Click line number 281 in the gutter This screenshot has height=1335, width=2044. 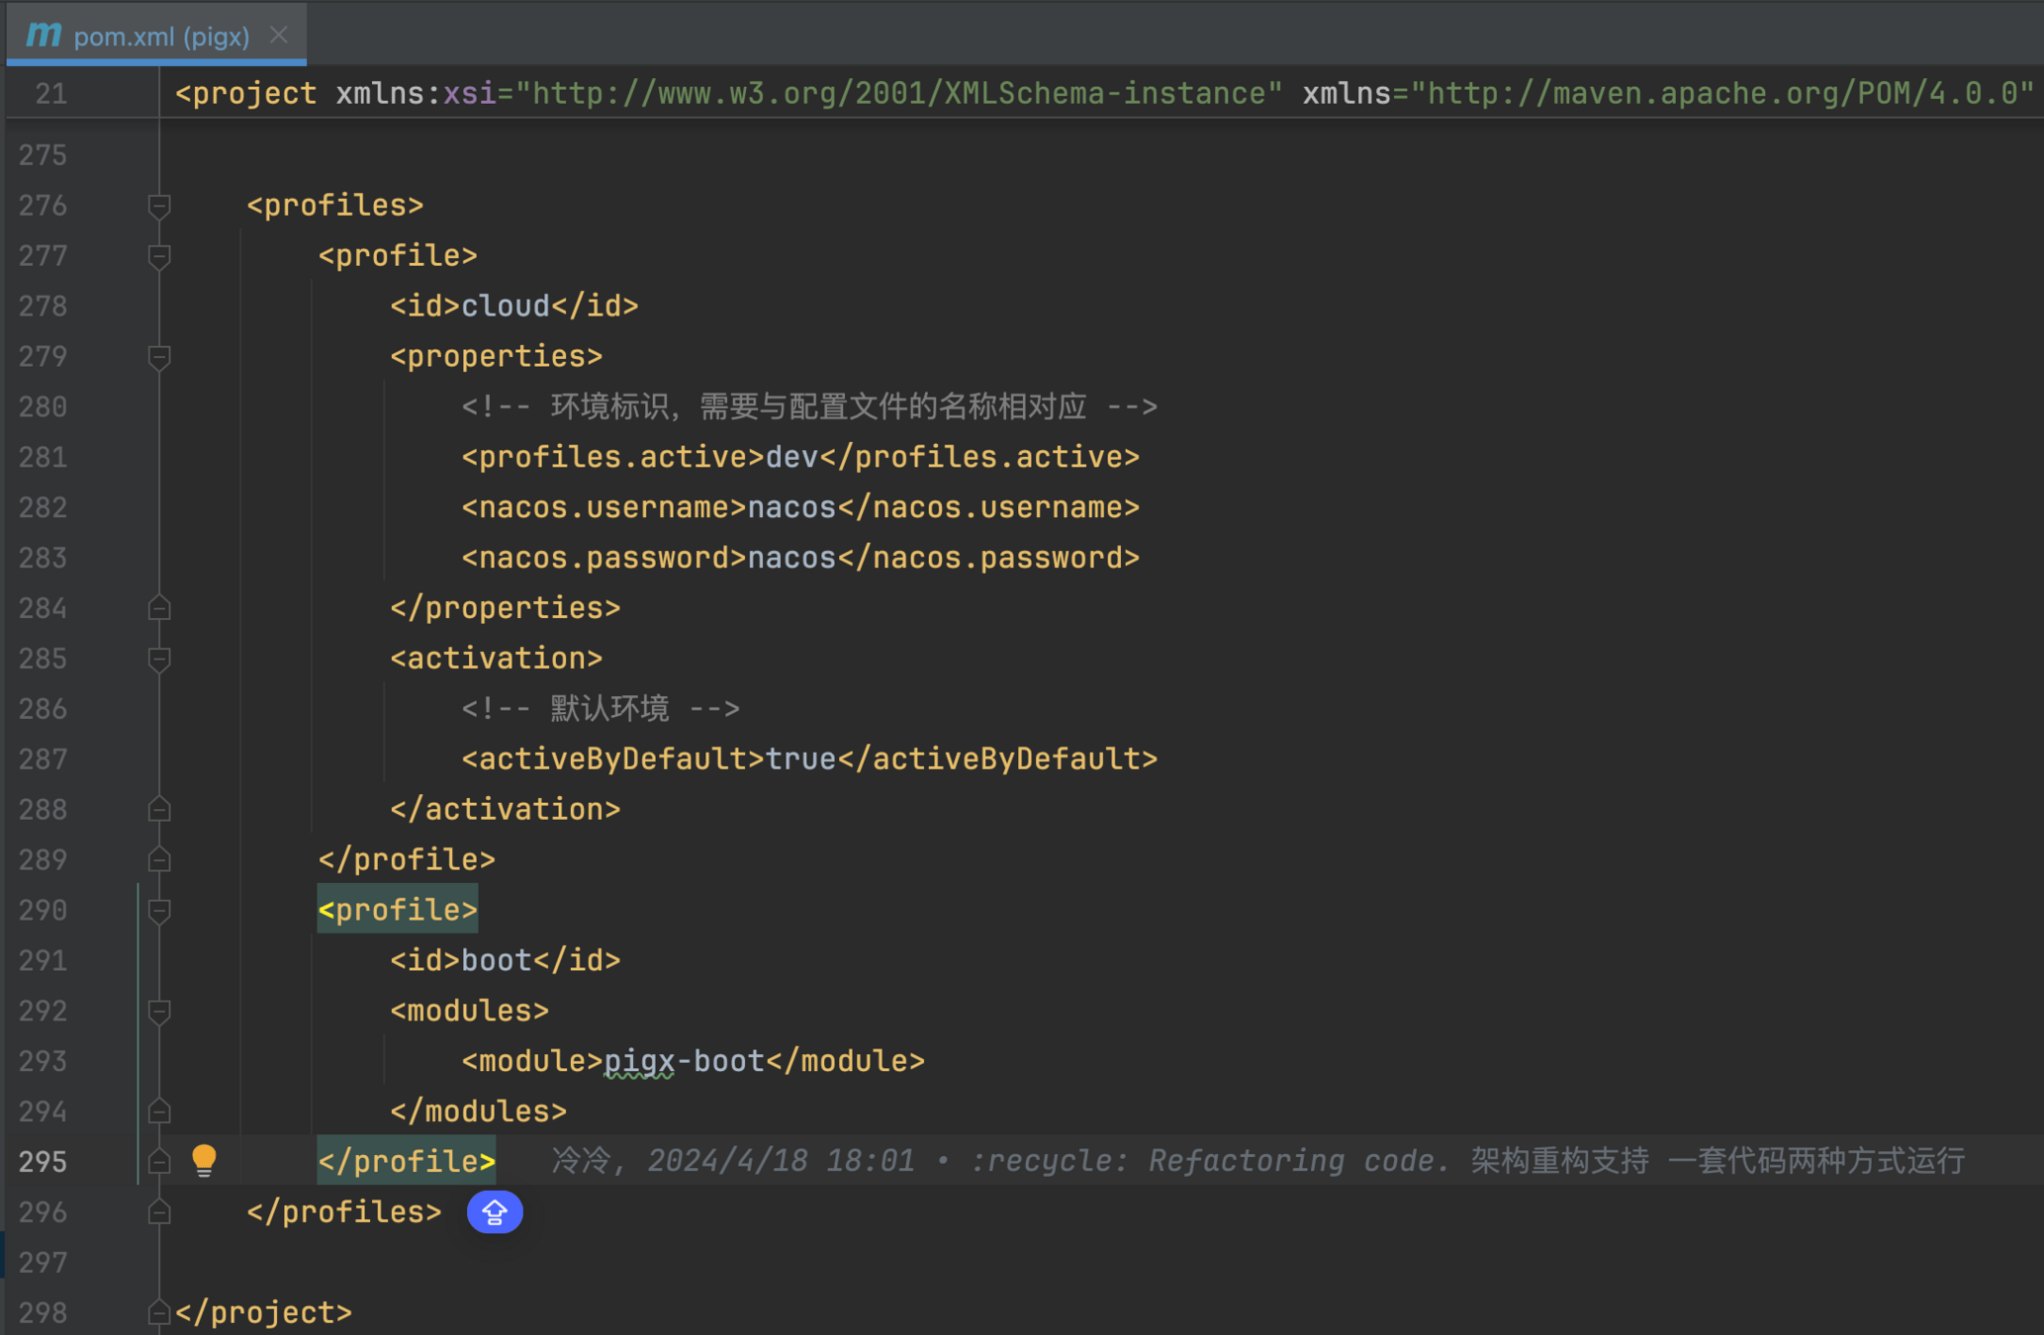click(44, 458)
